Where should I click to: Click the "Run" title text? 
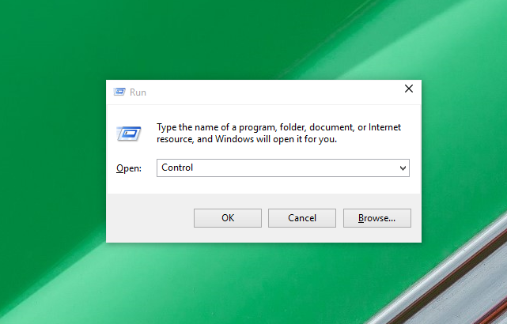point(138,92)
